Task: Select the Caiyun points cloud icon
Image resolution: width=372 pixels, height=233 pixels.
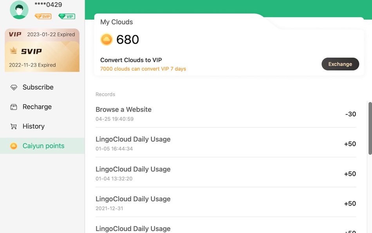Action: point(13,146)
